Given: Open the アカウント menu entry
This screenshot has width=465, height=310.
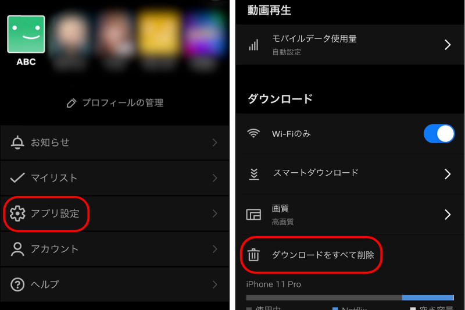Looking at the screenshot, I should point(115,249).
